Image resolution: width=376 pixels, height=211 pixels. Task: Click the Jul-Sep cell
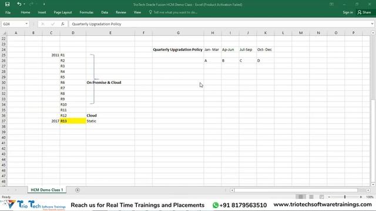248,49
